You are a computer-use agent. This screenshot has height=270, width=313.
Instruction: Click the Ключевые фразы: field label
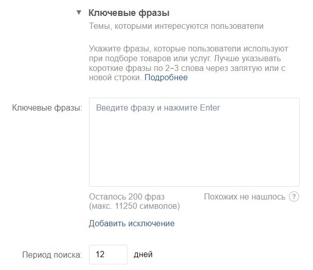(x=47, y=108)
